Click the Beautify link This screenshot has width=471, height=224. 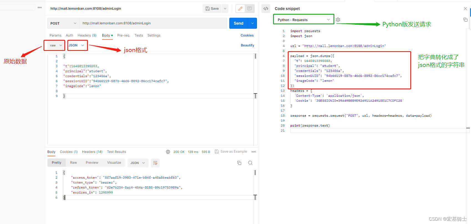click(x=247, y=45)
